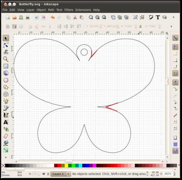This screenshot has width=182, height=180.
Task: Pick the yellow palette swatch
Action: point(66,166)
